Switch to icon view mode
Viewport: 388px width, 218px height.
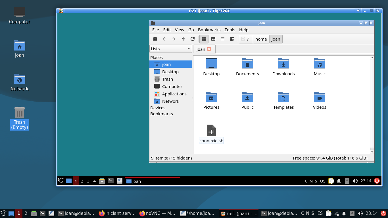click(204, 39)
